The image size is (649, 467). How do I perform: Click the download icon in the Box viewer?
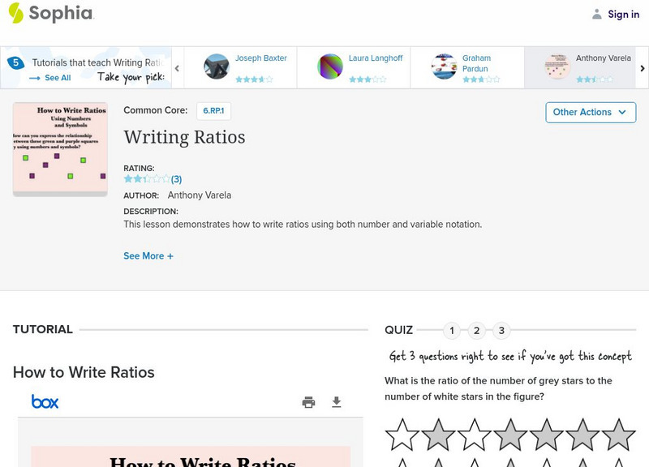pos(336,401)
